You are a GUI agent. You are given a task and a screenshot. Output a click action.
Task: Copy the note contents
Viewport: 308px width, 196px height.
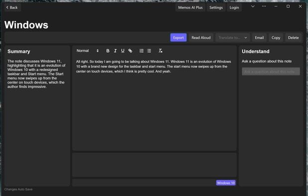click(276, 38)
